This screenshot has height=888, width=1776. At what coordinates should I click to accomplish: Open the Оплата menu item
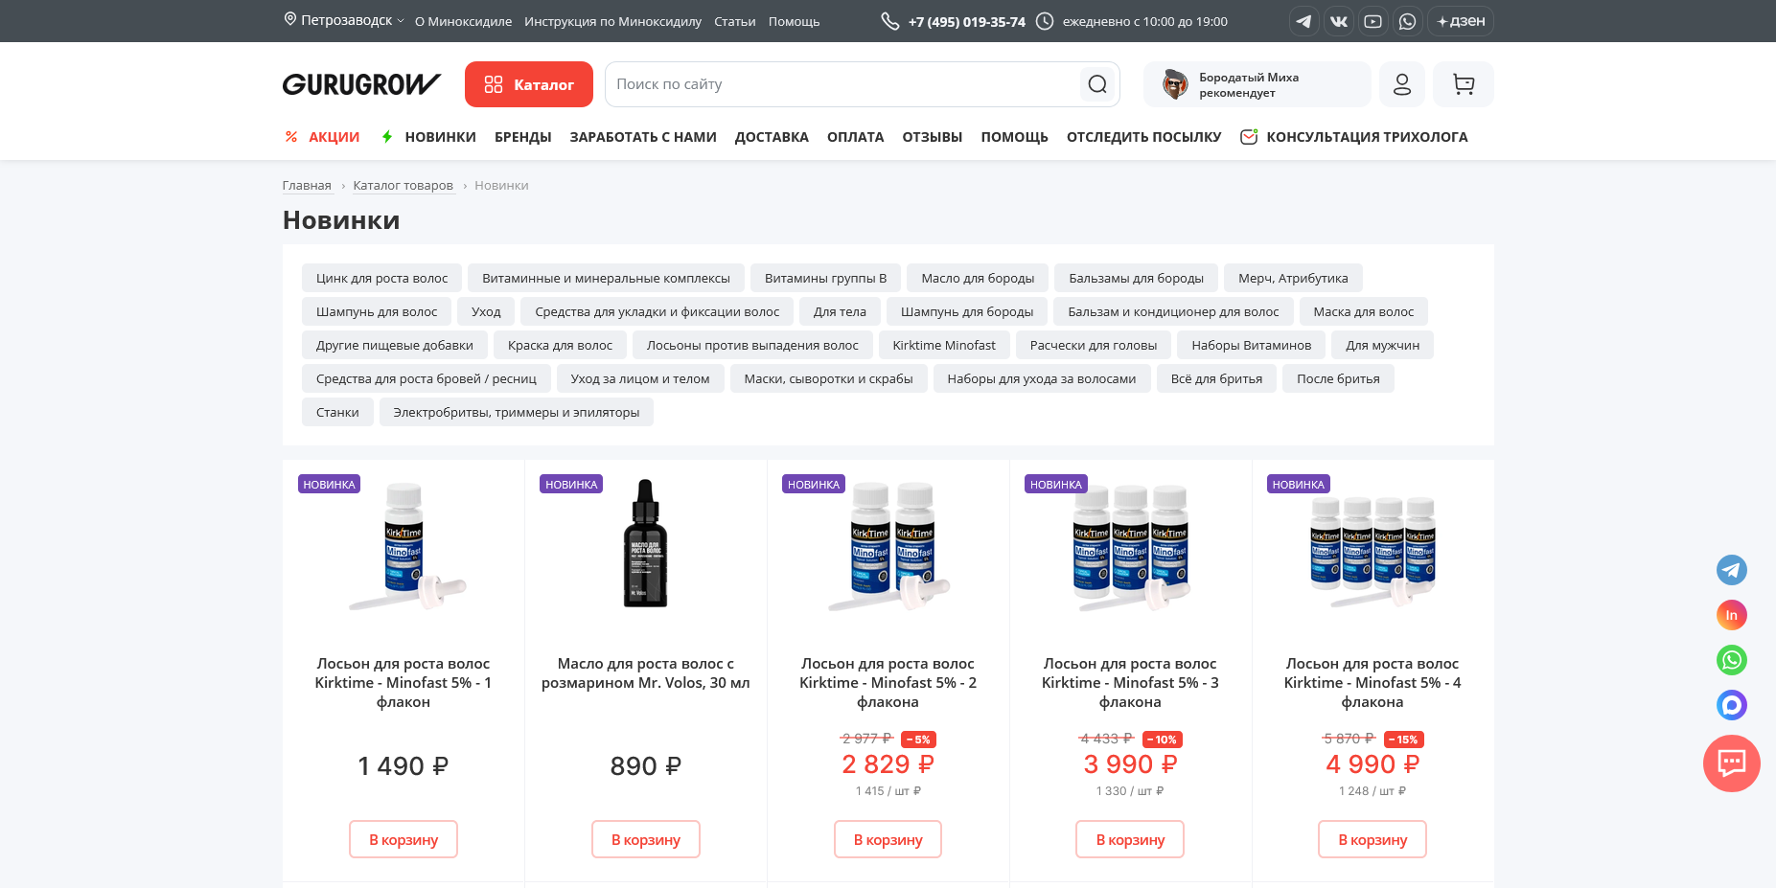[856, 137]
